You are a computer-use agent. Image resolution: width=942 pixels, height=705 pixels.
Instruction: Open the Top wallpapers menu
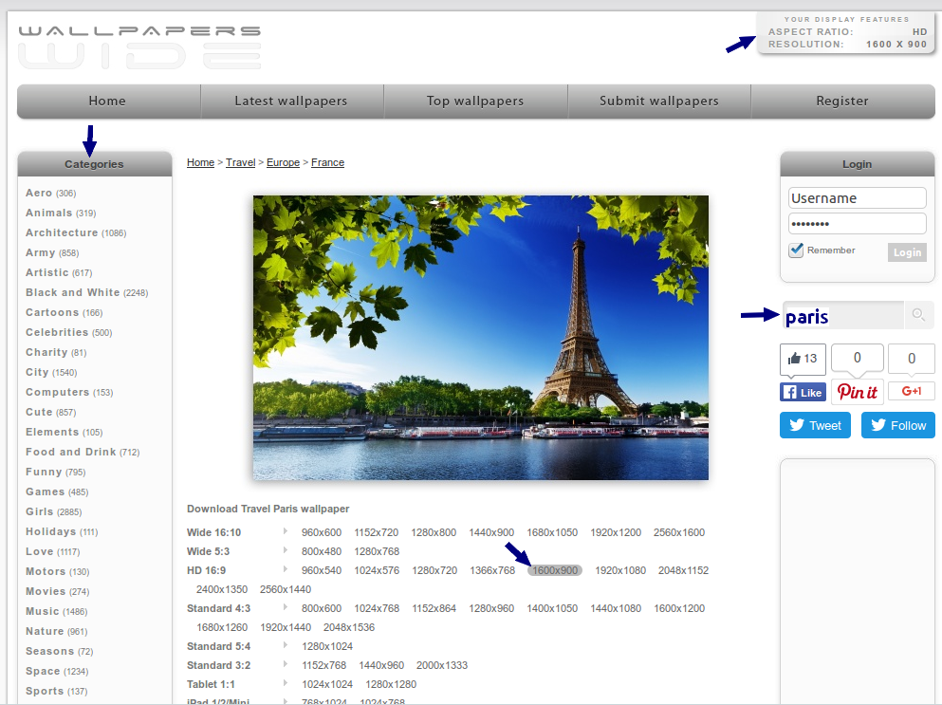coord(475,101)
